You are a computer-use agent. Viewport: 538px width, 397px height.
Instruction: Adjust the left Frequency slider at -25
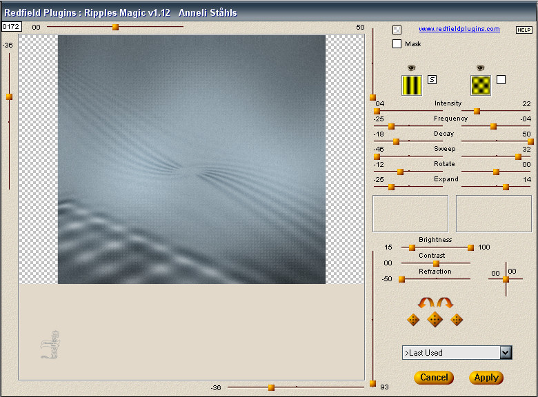391,126
